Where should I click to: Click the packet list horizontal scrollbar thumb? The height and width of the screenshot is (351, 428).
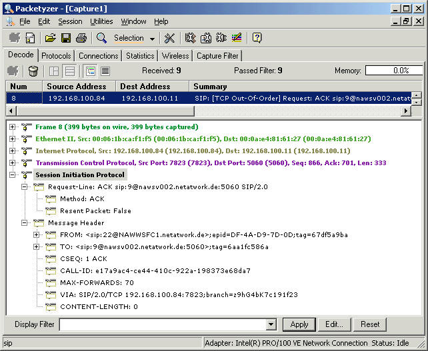click(105, 111)
